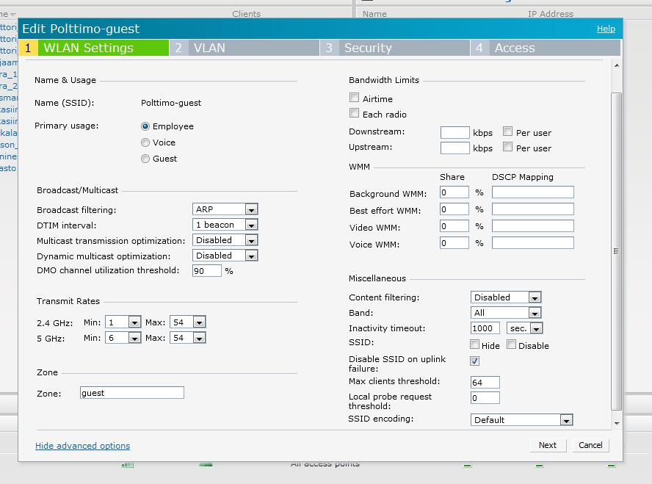652x484 pixels.
Task: Click the Zone input field
Action: (x=132, y=392)
